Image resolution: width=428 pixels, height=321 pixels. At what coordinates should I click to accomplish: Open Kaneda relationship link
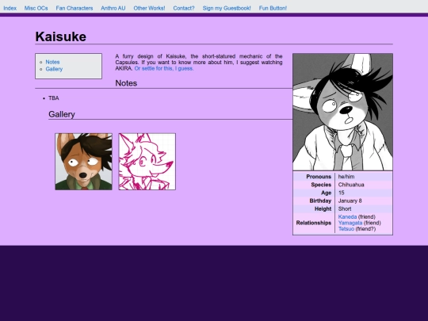[x=347, y=216]
